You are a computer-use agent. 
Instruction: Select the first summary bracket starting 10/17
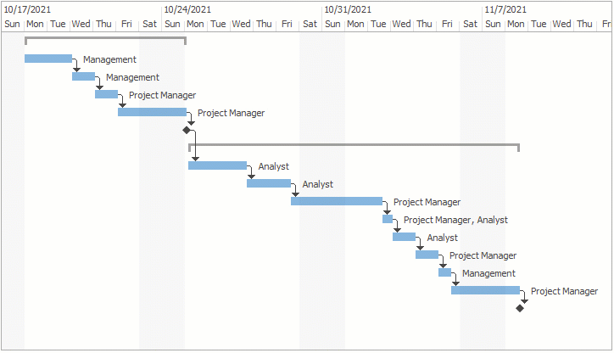point(105,38)
